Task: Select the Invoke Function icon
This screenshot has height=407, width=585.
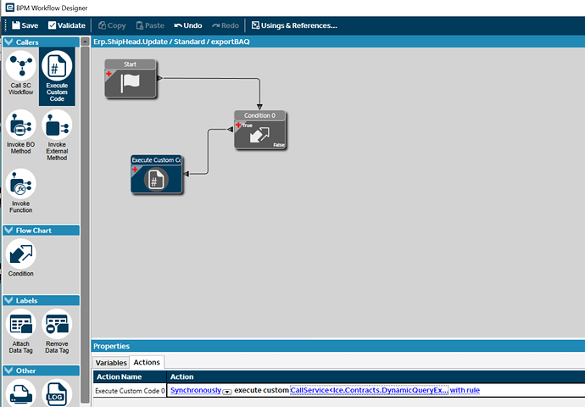Action: pos(21,191)
